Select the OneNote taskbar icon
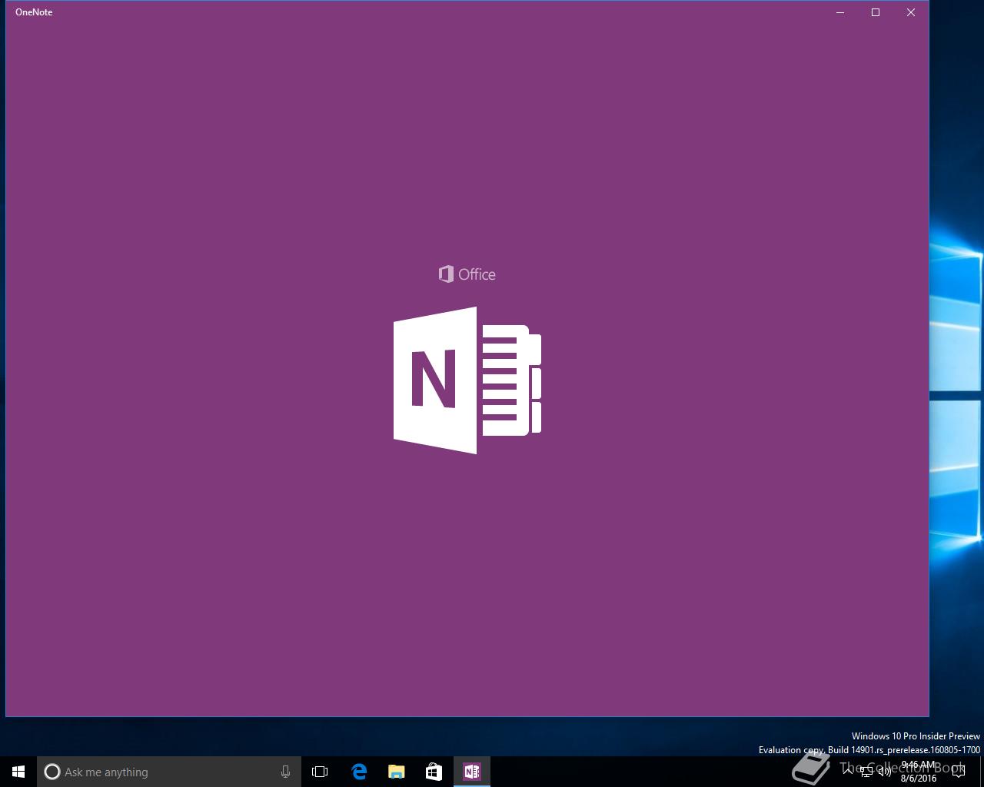This screenshot has width=984, height=787. 471,772
